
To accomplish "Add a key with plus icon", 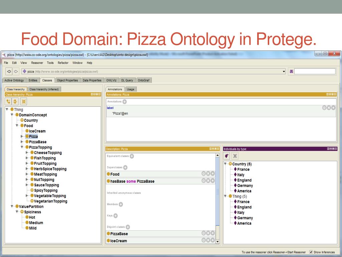I will click(x=115, y=216).
